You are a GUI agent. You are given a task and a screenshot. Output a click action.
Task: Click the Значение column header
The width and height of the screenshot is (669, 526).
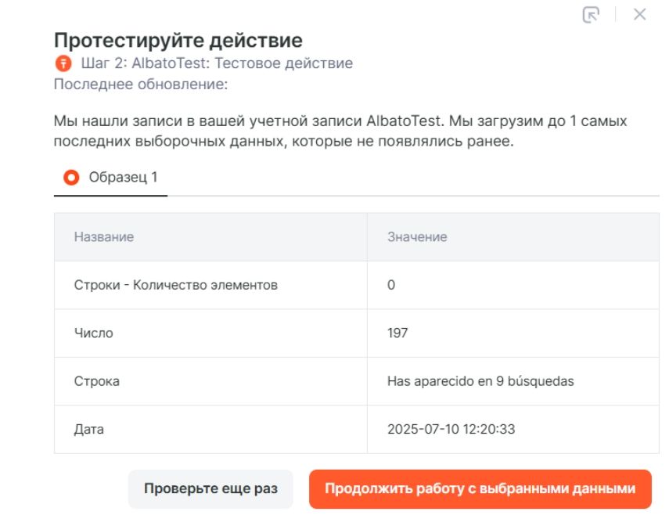(417, 237)
